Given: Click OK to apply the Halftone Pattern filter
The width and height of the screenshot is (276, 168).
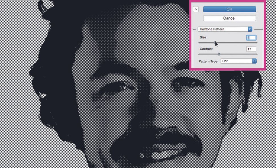Looking at the screenshot, I should point(229,9).
